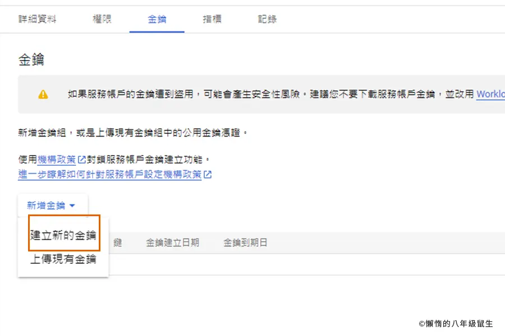Screen dimensions: 505x336
Task: Choose 上傳現有金鑰 from the menu
Action: pyautogui.click(x=63, y=259)
